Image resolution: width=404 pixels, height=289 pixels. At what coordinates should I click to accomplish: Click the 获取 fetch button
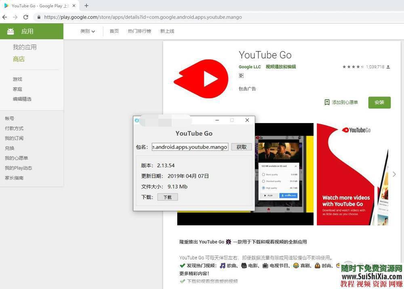(242, 147)
